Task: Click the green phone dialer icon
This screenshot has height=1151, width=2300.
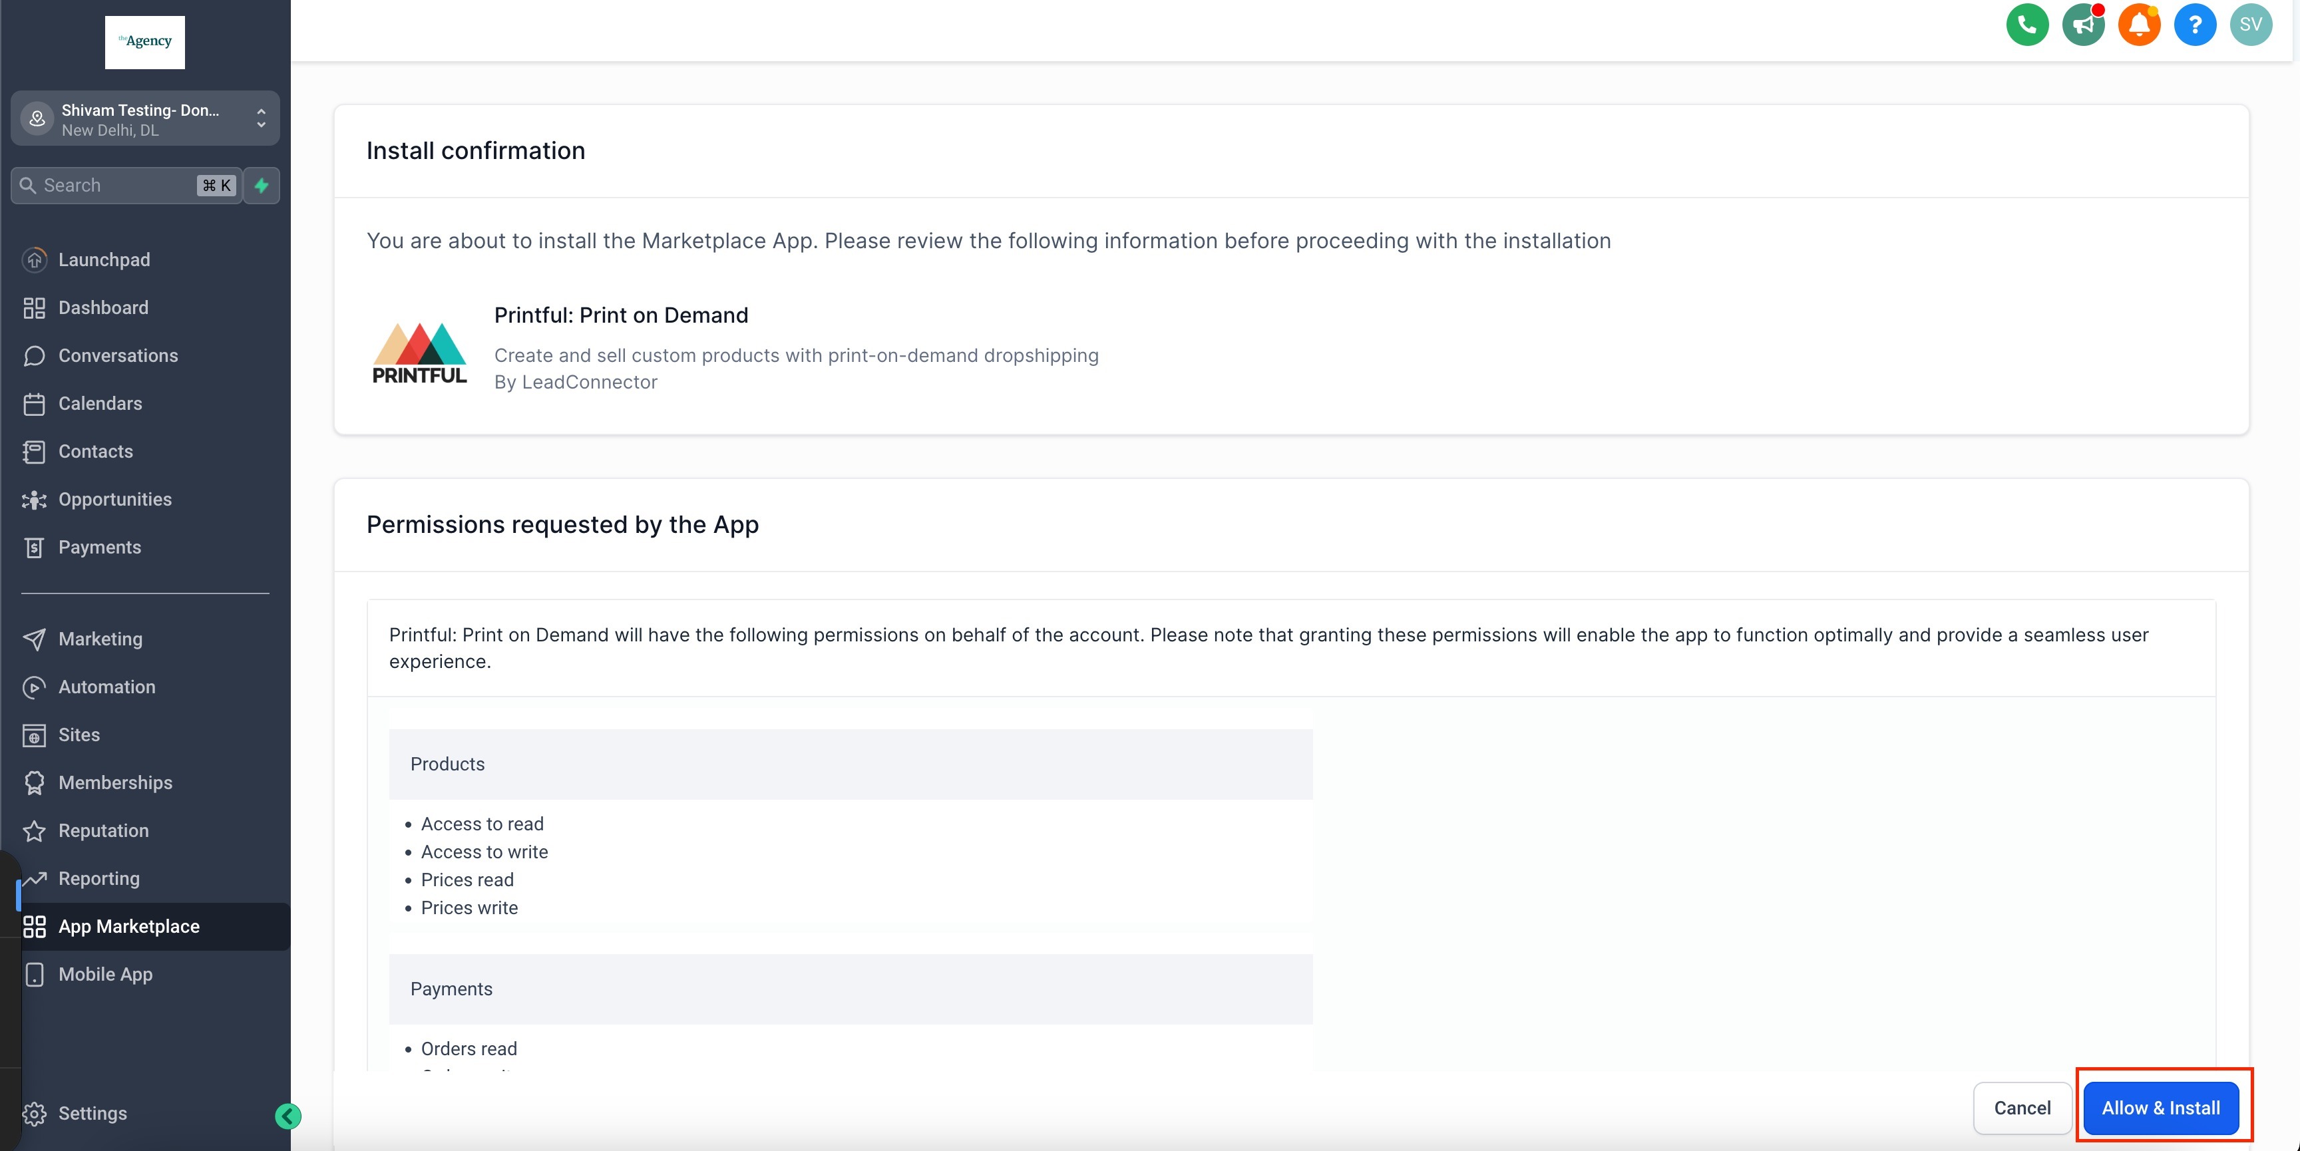Action: [x=2026, y=24]
